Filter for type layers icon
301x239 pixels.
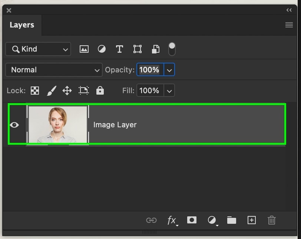(119, 49)
